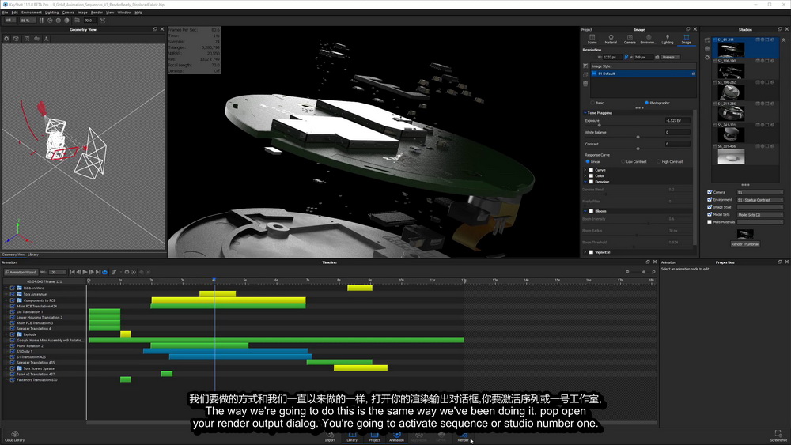Enable the Denoise checkbox
Screen dimensions: 791x445
click(x=591, y=182)
